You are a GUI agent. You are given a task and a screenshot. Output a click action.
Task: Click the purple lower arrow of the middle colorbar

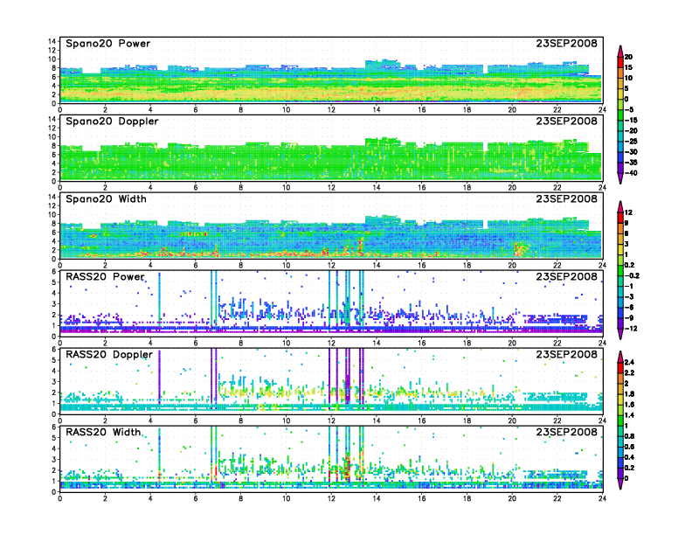click(620, 334)
